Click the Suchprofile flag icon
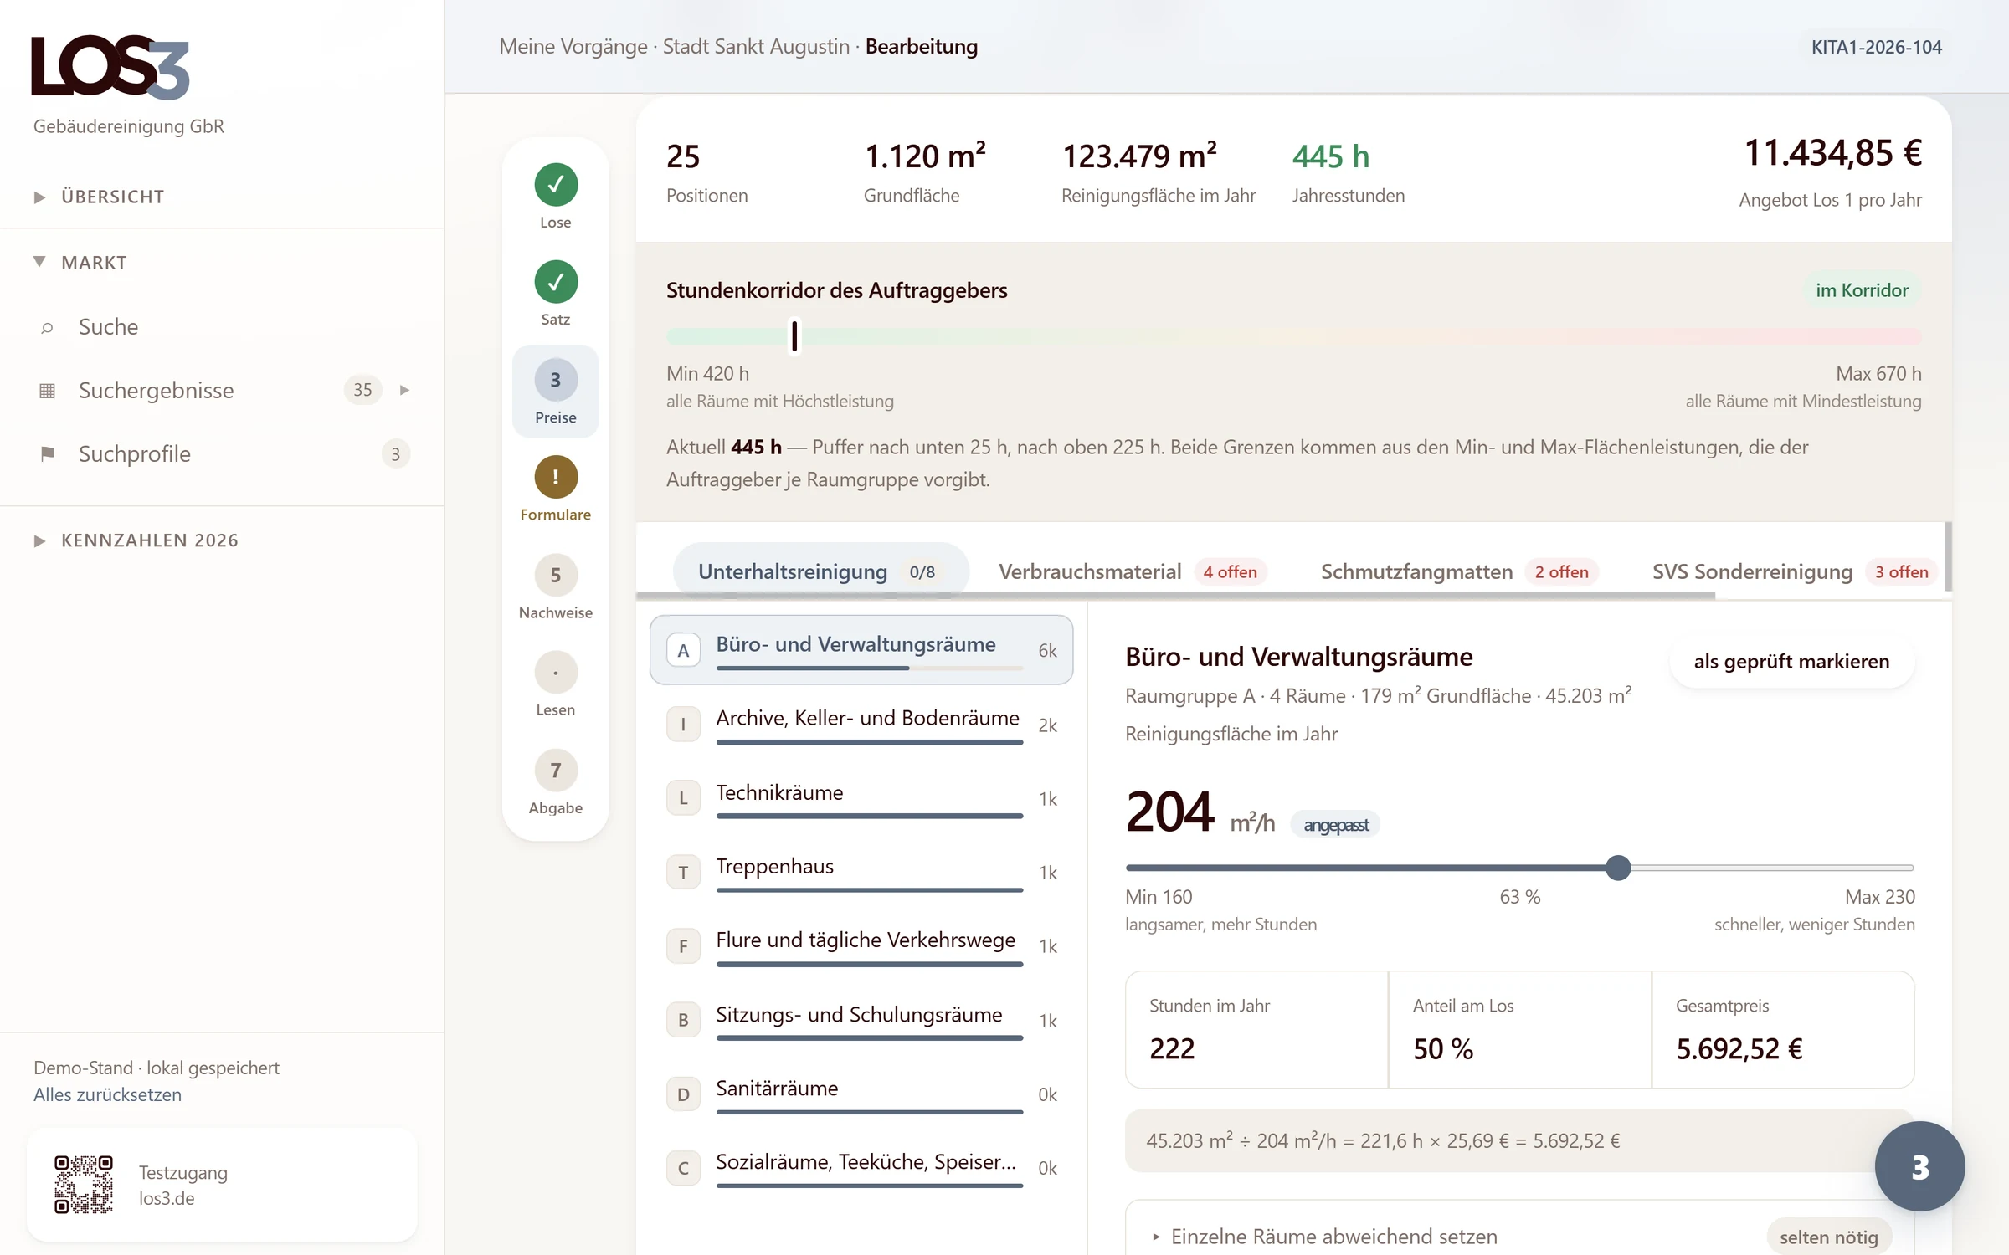Viewport: 2009px width, 1255px height. click(48, 453)
